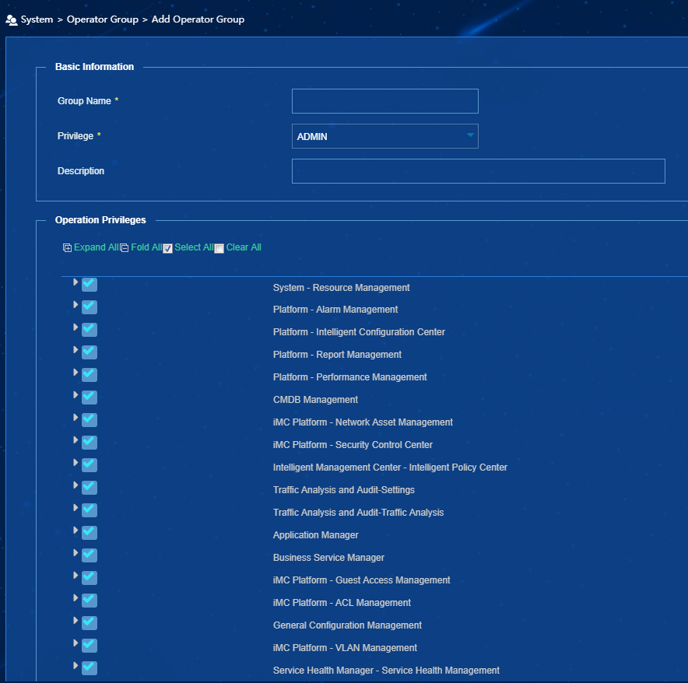
Task: Uncheck General Configuration Management checkbox
Action: (x=90, y=622)
